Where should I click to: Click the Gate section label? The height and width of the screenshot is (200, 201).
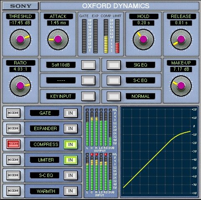click(44, 113)
